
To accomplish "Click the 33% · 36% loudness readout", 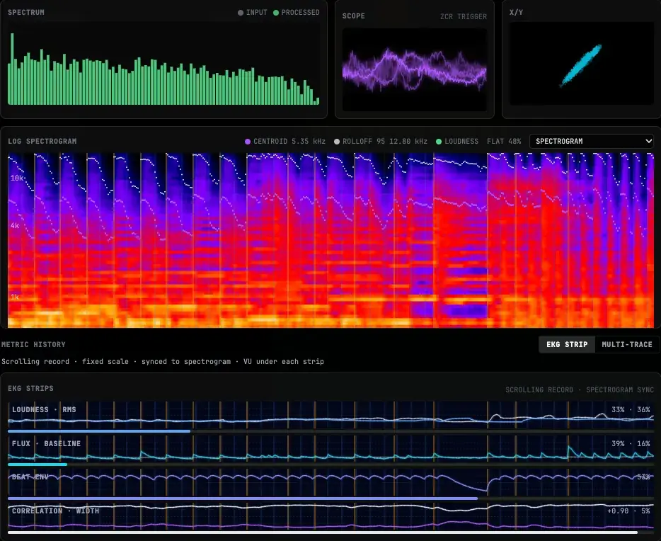I will pos(631,409).
